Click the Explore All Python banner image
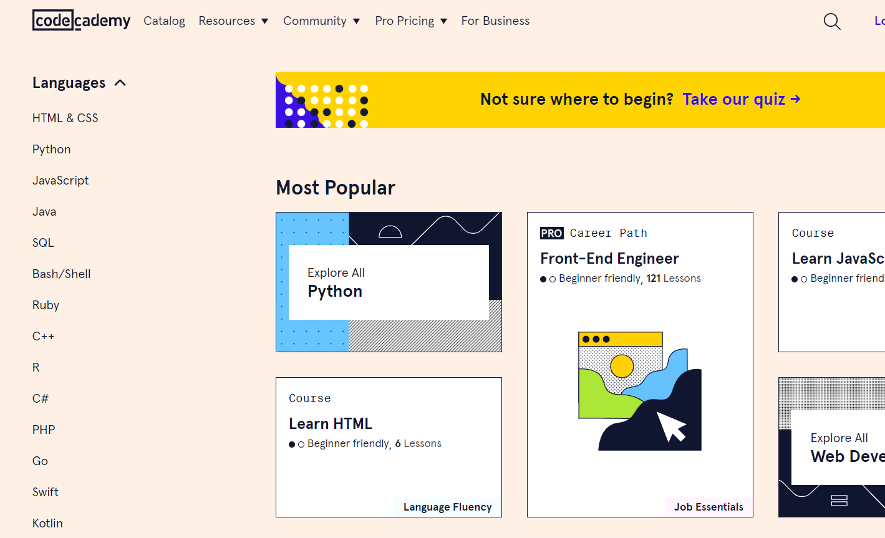Image resolution: width=885 pixels, height=538 pixels. [389, 282]
